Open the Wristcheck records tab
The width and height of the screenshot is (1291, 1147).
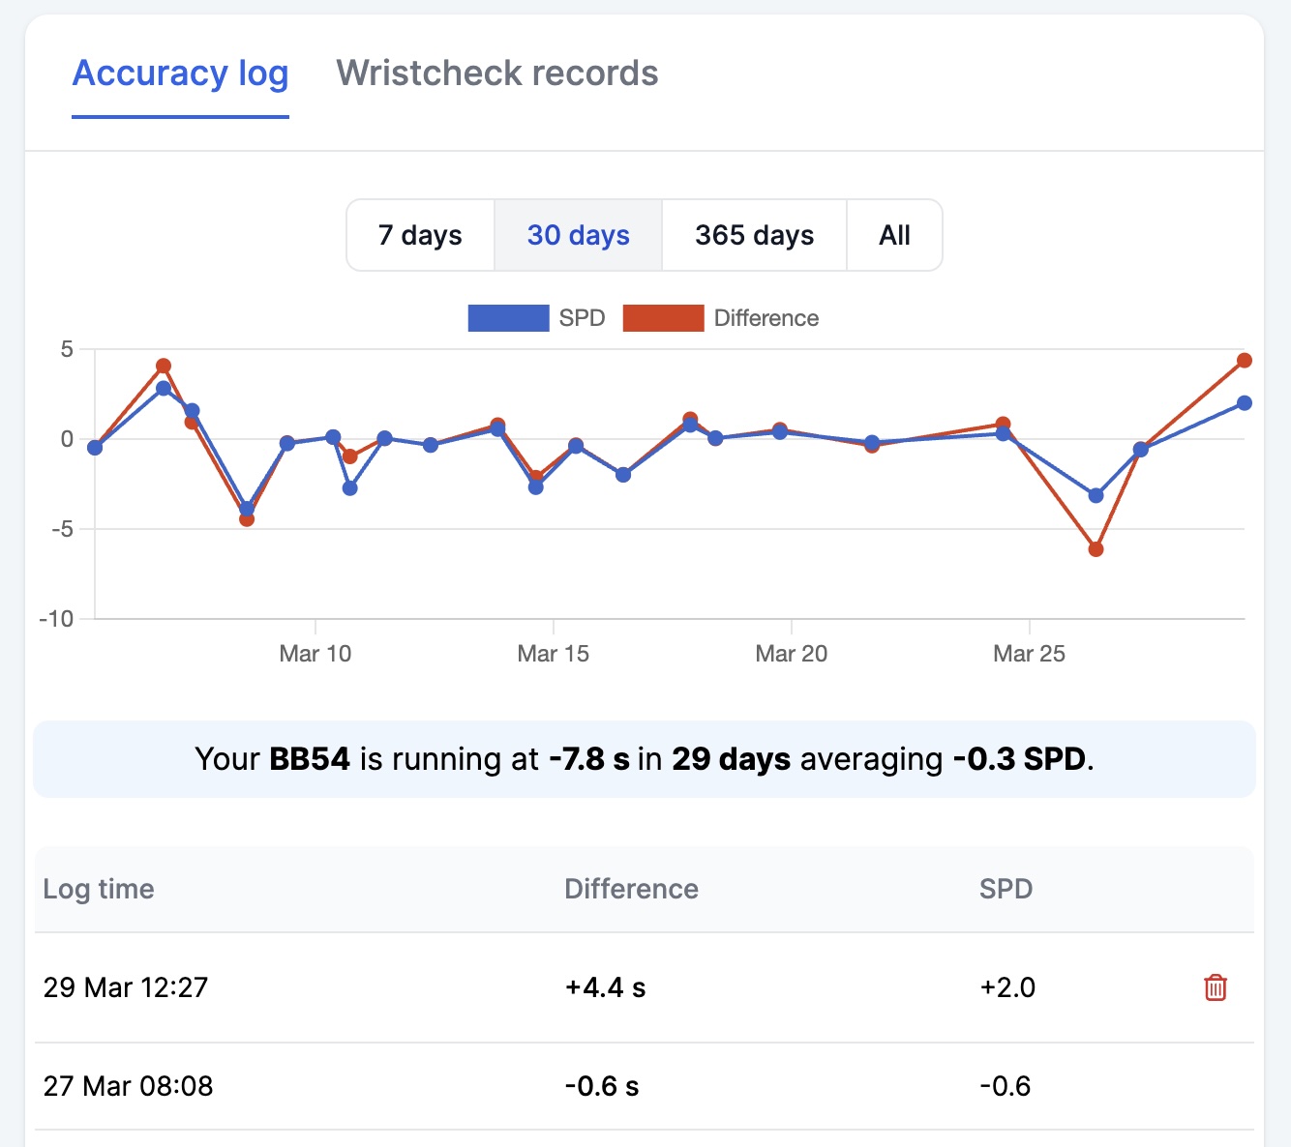[x=497, y=74]
